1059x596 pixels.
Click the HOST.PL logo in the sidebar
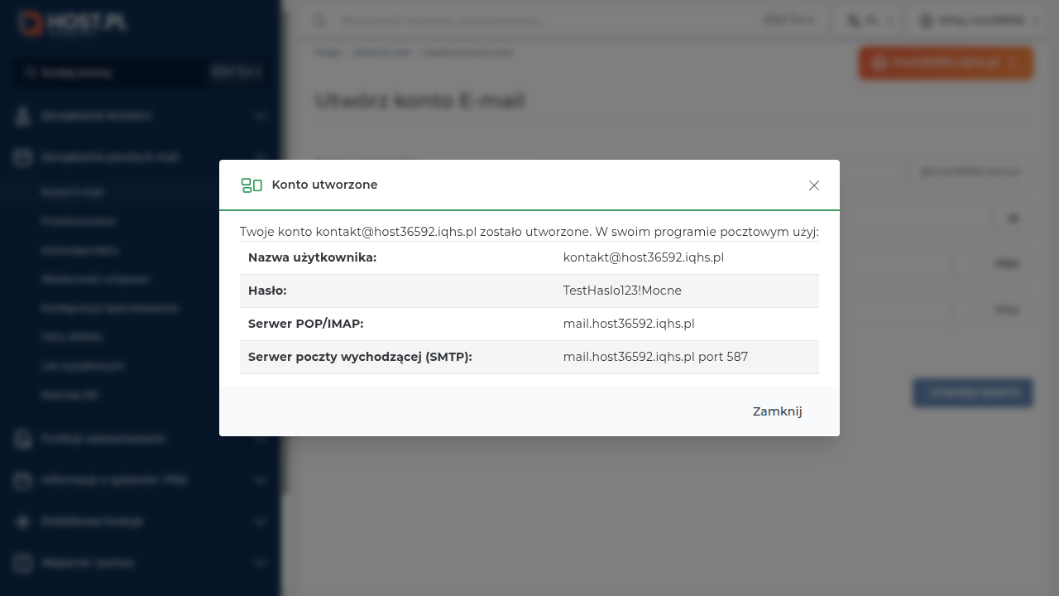[73, 23]
